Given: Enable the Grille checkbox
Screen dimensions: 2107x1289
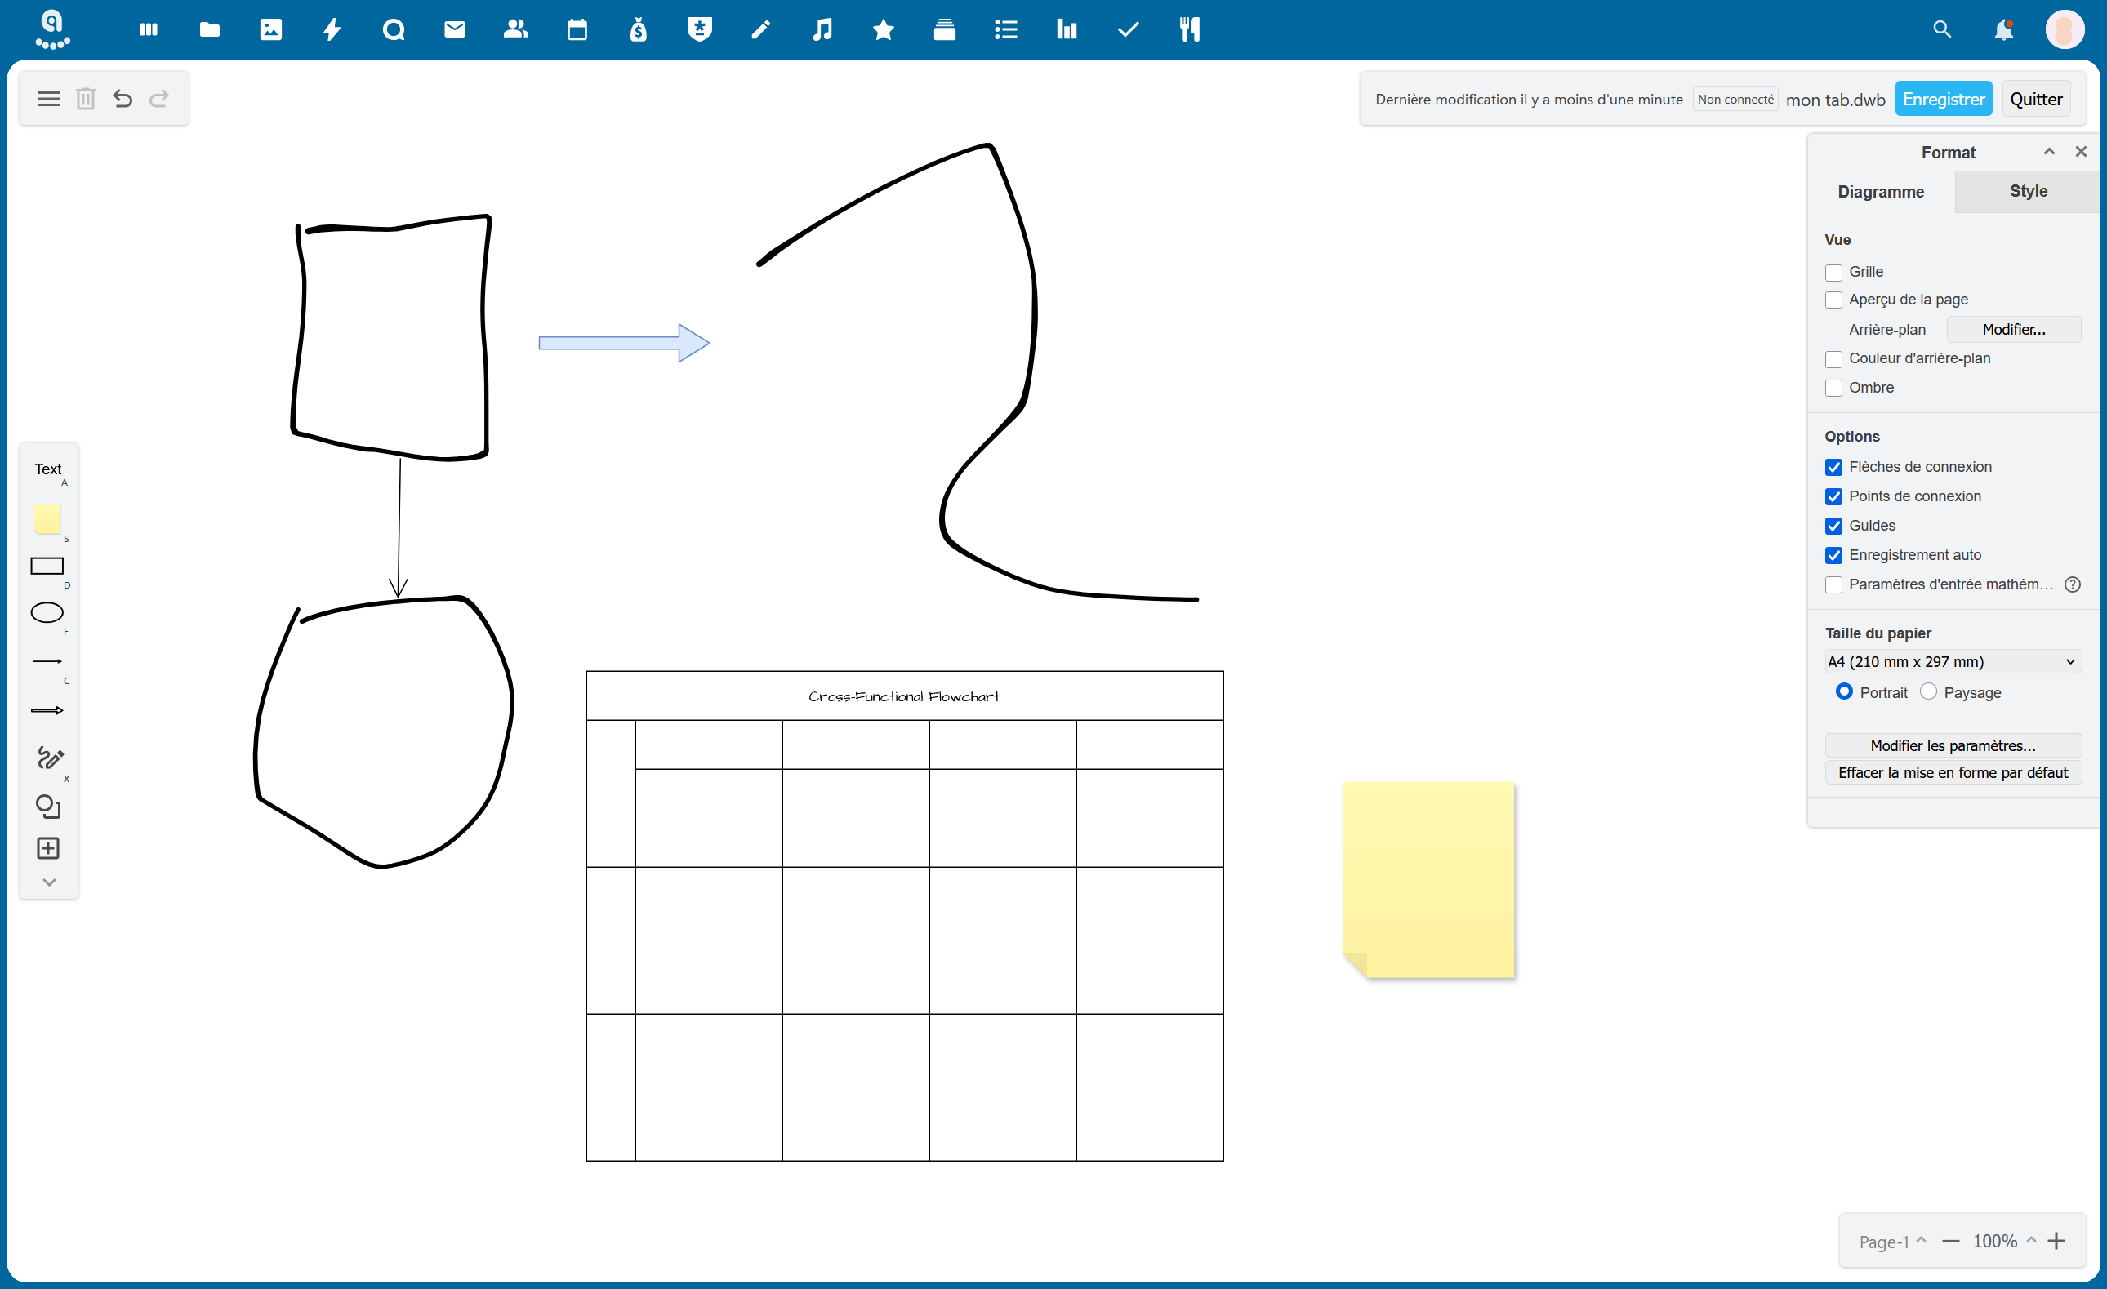Looking at the screenshot, I should 1833,273.
